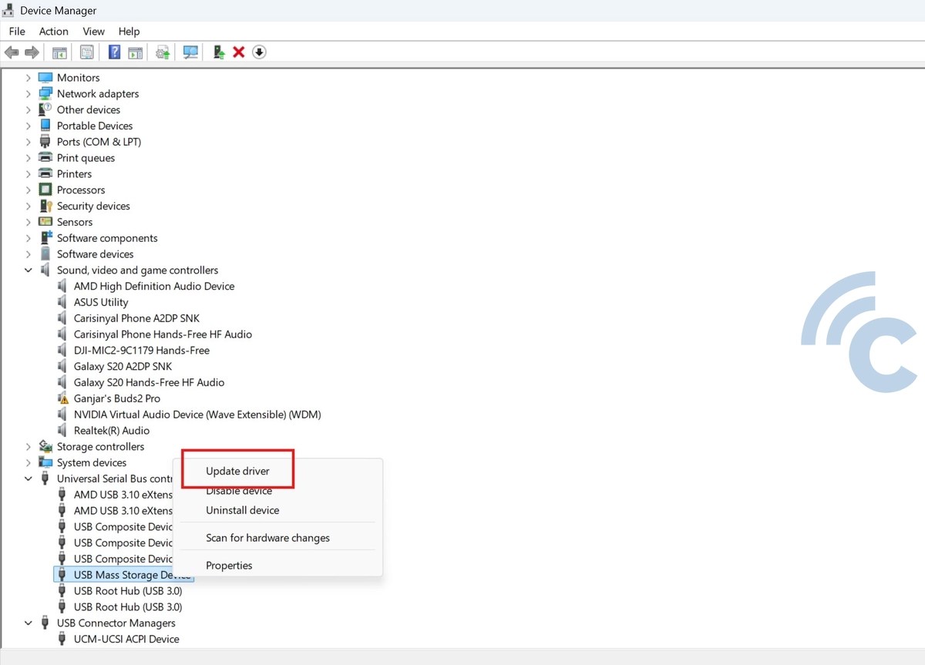Select NVIDIA Virtual Audio Device (Wave Extensible) (WDM)
Viewport: 925px width, 665px height.
click(197, 415)
